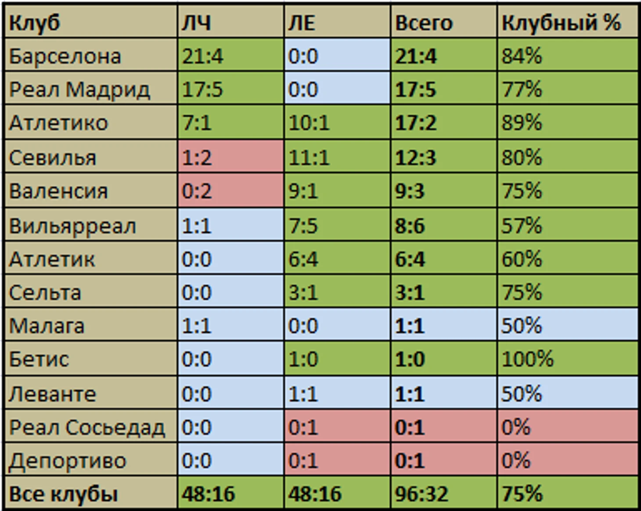
Task: Click the ЛЧ column header
Action: pos(231,22)
